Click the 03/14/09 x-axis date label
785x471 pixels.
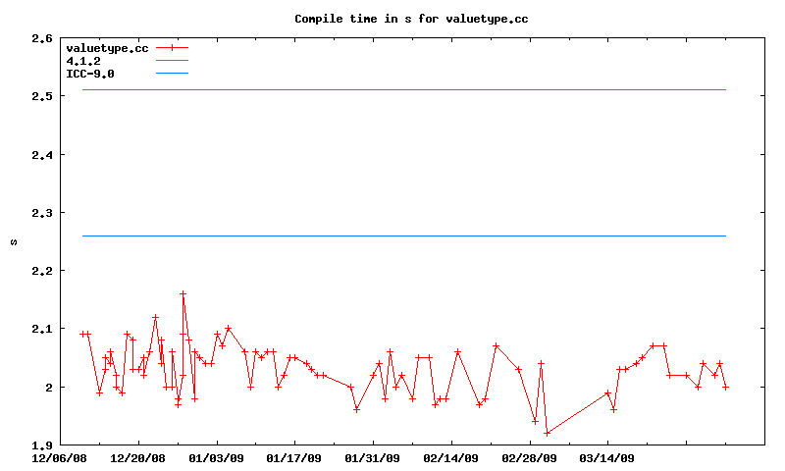coord(606,457)
